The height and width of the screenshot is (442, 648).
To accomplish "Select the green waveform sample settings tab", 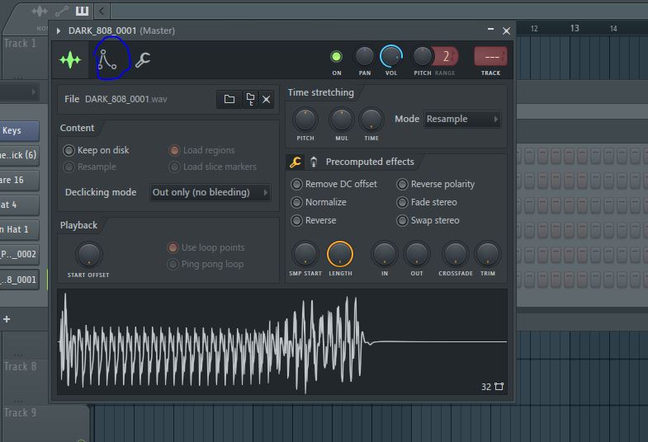I will click(70, 60).
